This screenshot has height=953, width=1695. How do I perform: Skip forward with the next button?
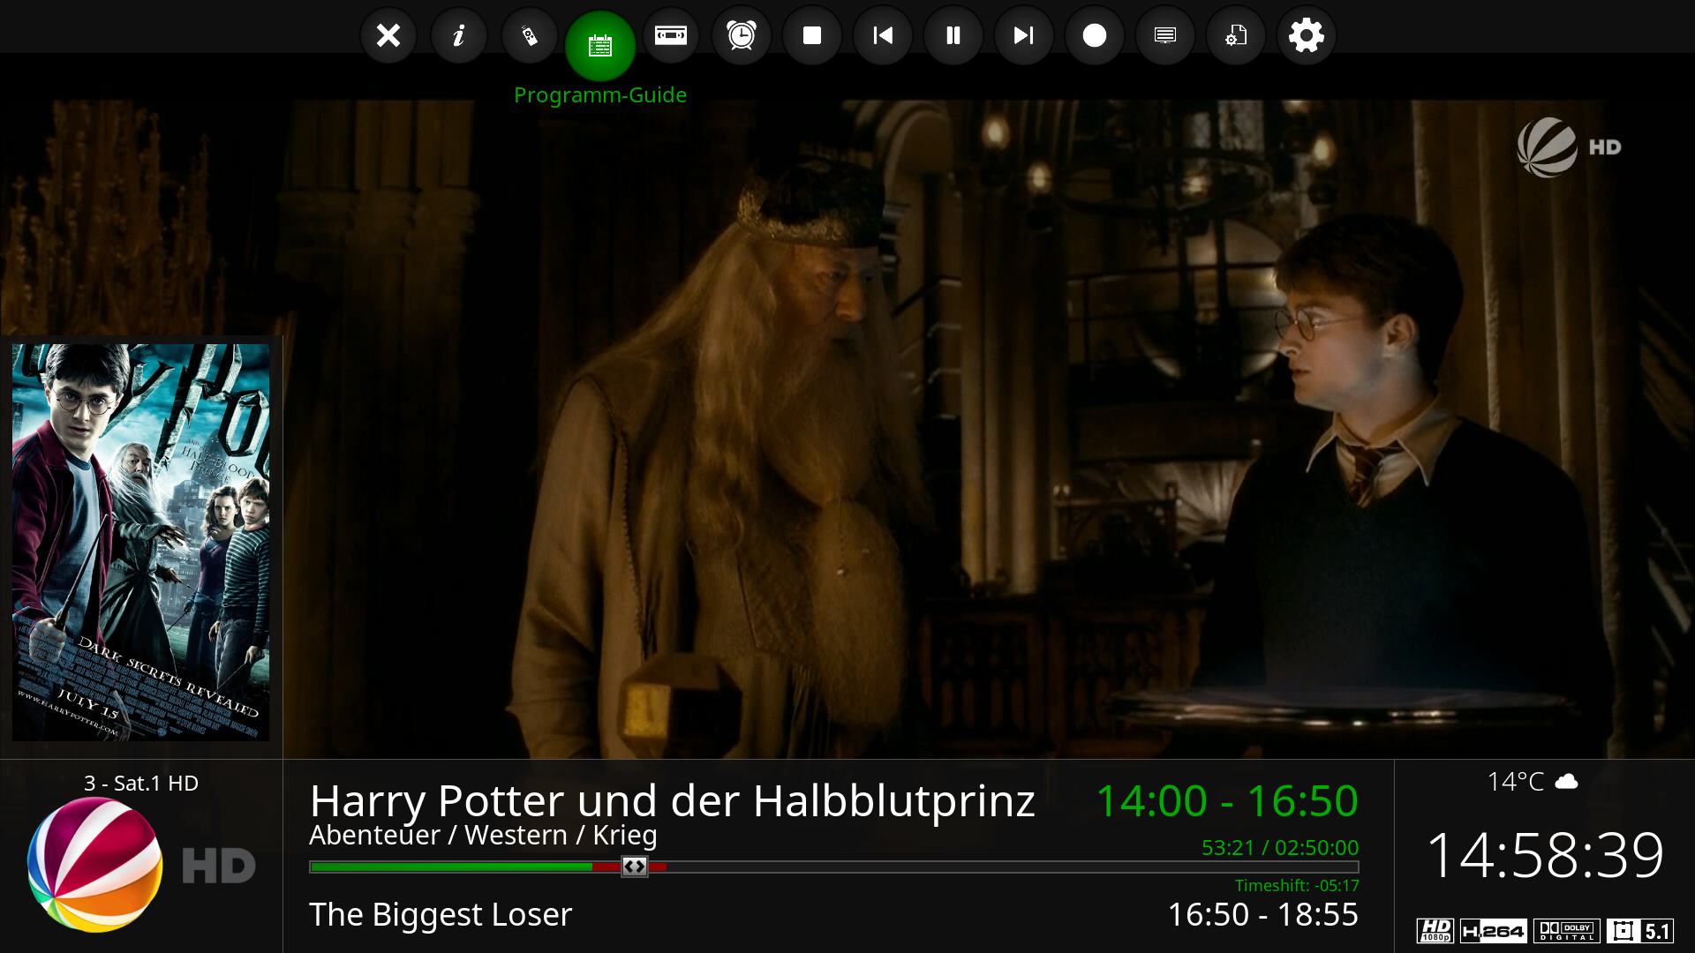coord(1024,35)
